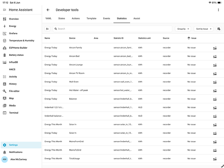The width and height of the screenshot is (224, 168).
Task: Open Alex McCartney user profile
Action: (21, 160)
